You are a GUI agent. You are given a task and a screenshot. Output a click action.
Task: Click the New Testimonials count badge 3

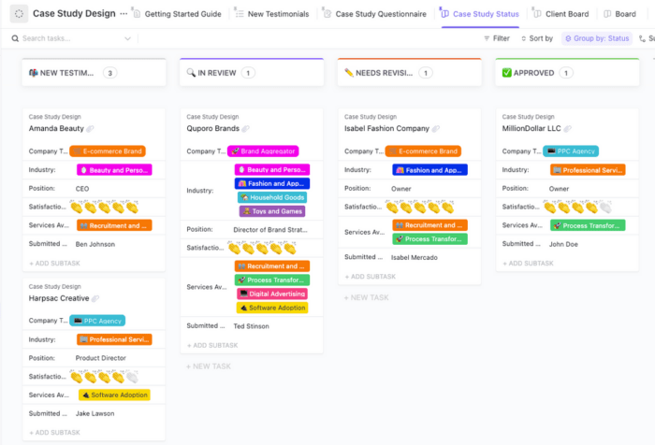[109, 73]
